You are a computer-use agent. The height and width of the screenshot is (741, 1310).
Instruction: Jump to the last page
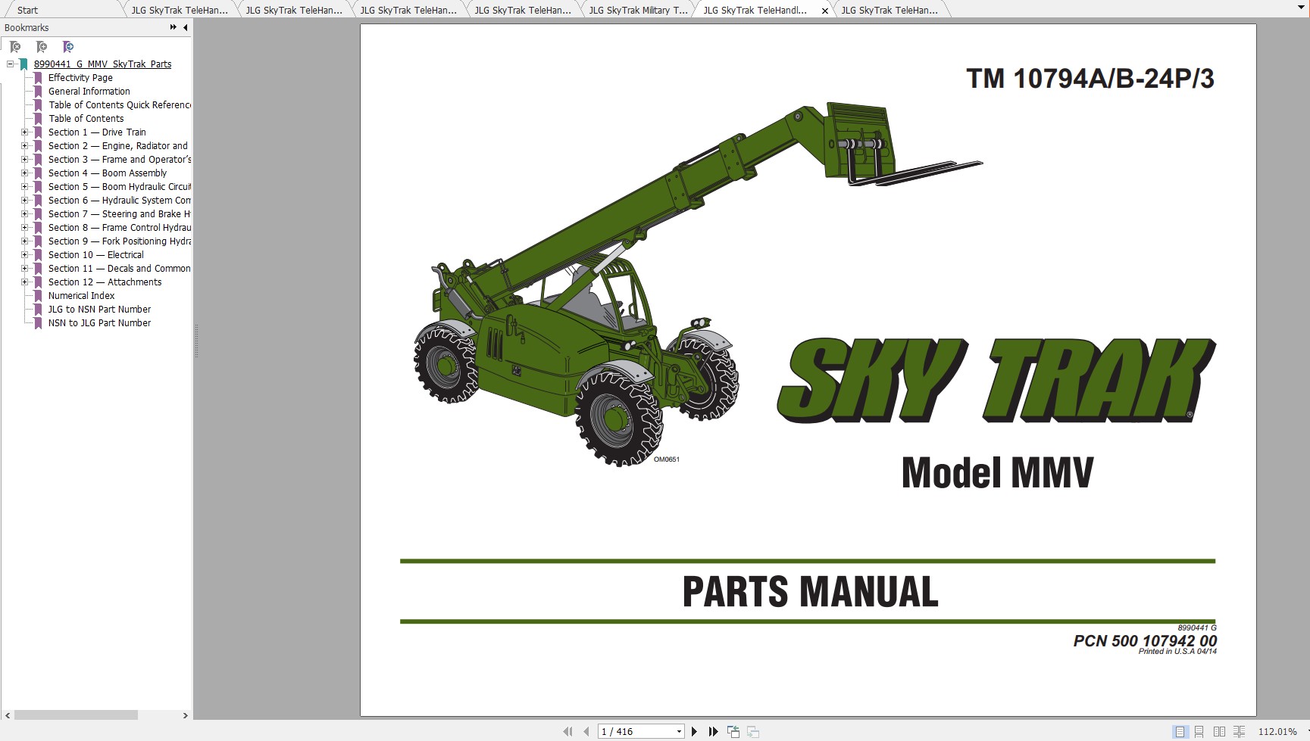coord(713,731)
